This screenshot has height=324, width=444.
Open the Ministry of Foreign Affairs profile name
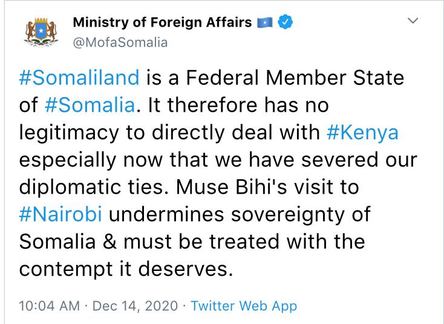pos(162,22)
